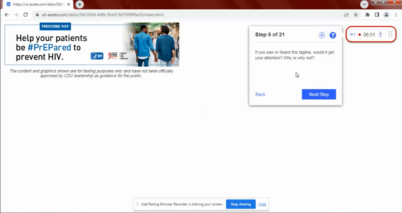Image resolution: width=402 pixels, height=213 pixels.
Task: Click the Prescribe PrEP banner image
Action: [92, 45]
